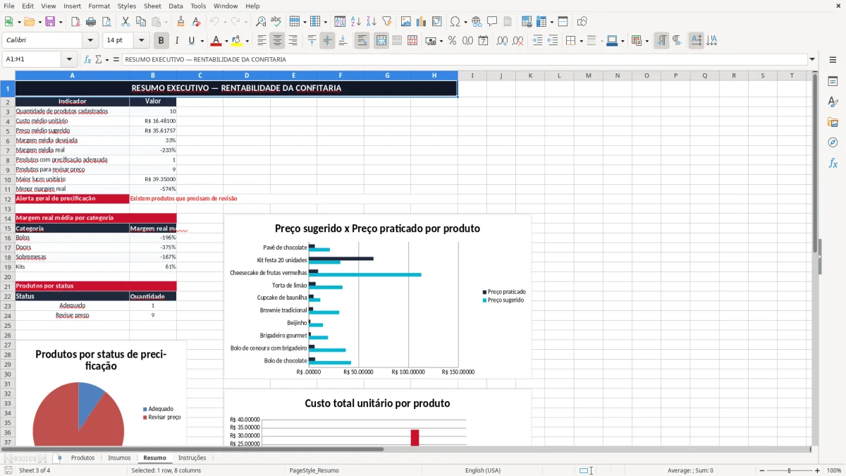Click the AutoFilter funnel icon

tap(386, 22)
